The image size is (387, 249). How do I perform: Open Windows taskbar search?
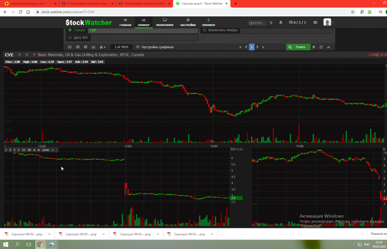17,244
